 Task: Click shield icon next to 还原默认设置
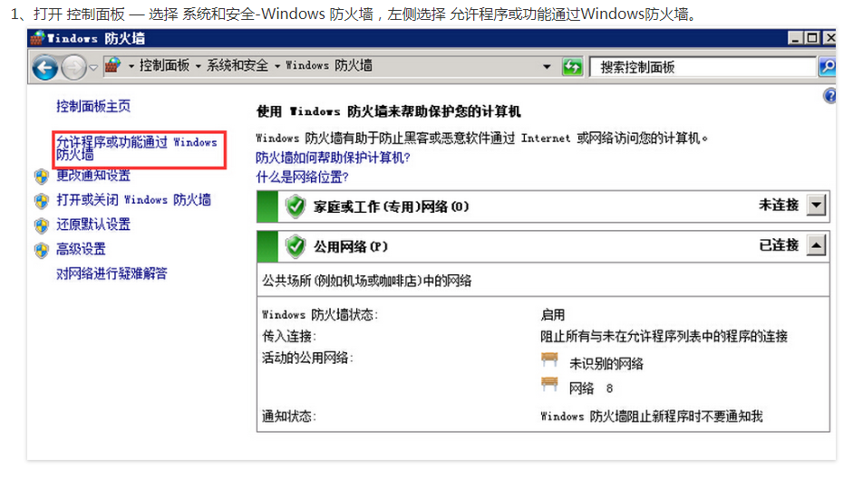pyautogui.click(x=42, y=225)
